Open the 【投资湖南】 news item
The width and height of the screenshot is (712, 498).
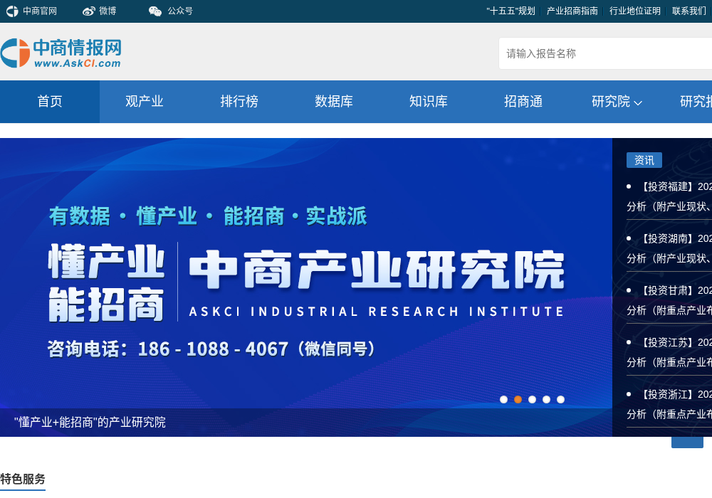[x=669, y=248]
